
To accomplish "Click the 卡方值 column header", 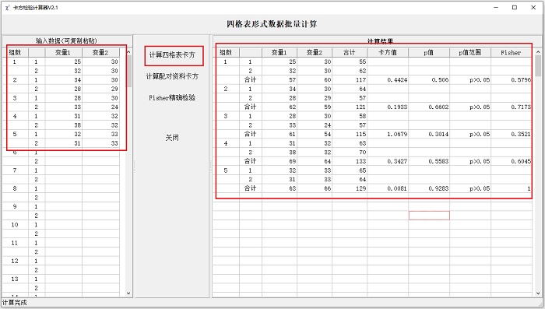I will [388, 52].
